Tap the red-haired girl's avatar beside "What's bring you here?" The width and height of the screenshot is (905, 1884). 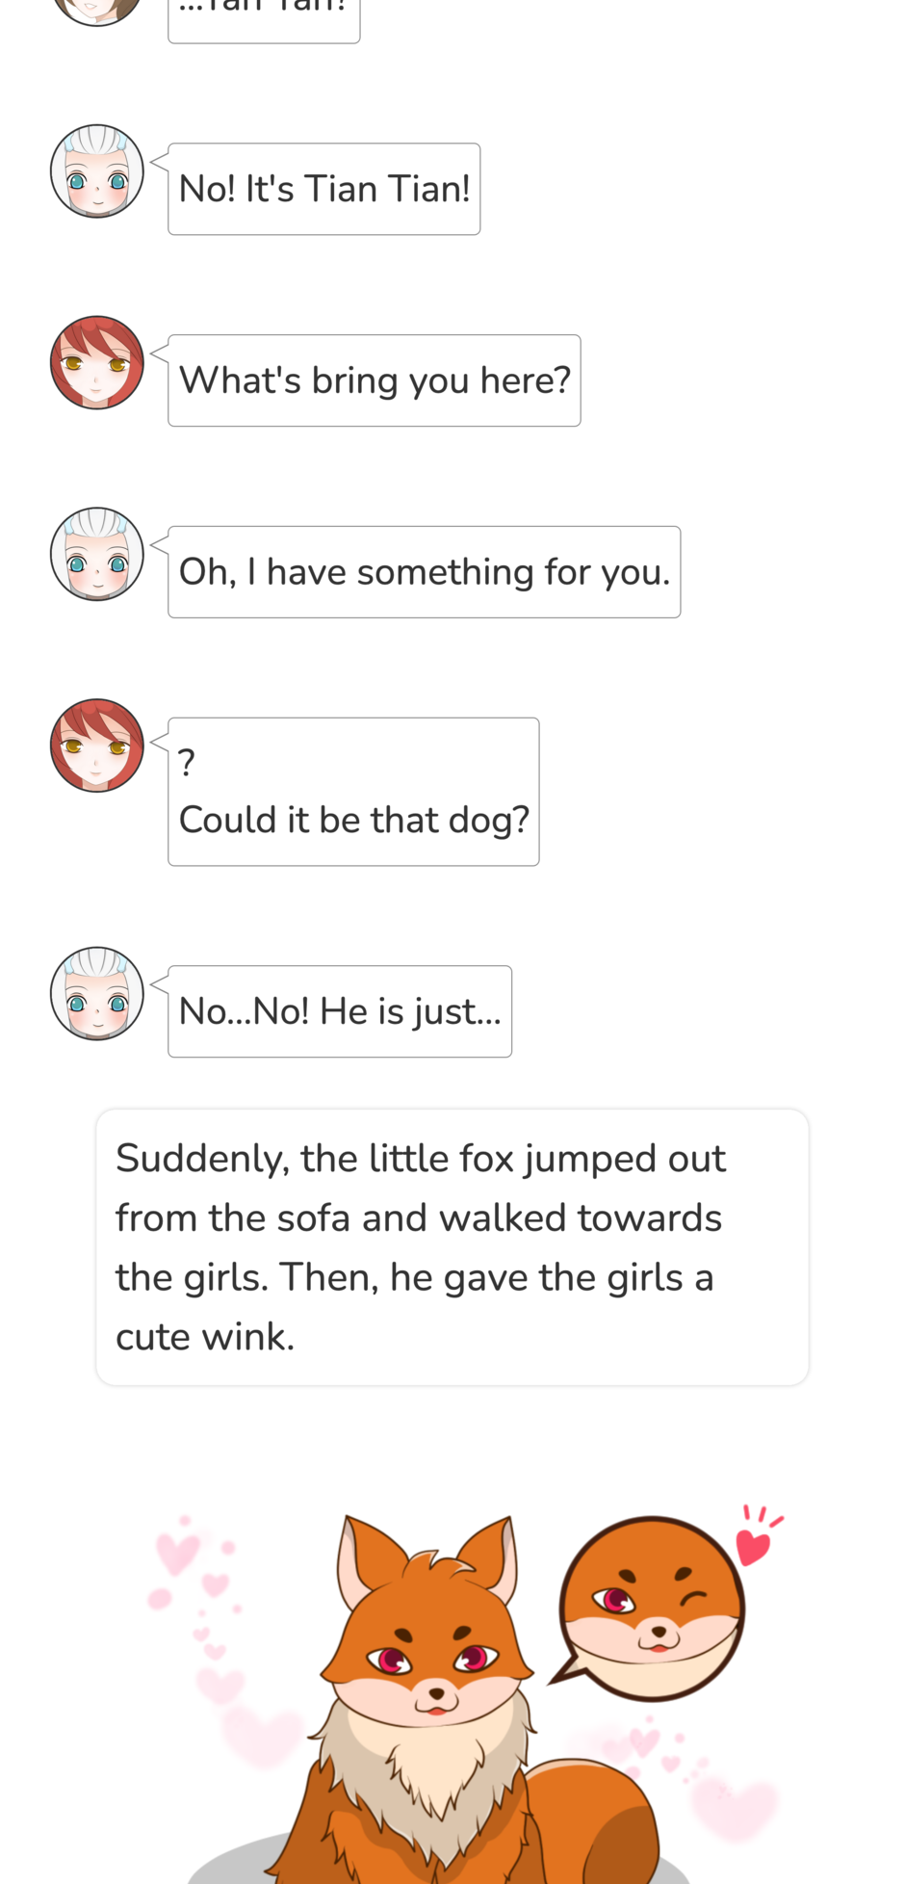click(97, 363)
